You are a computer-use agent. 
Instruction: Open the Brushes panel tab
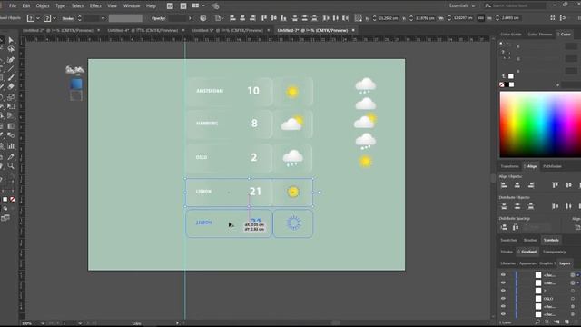530,240
